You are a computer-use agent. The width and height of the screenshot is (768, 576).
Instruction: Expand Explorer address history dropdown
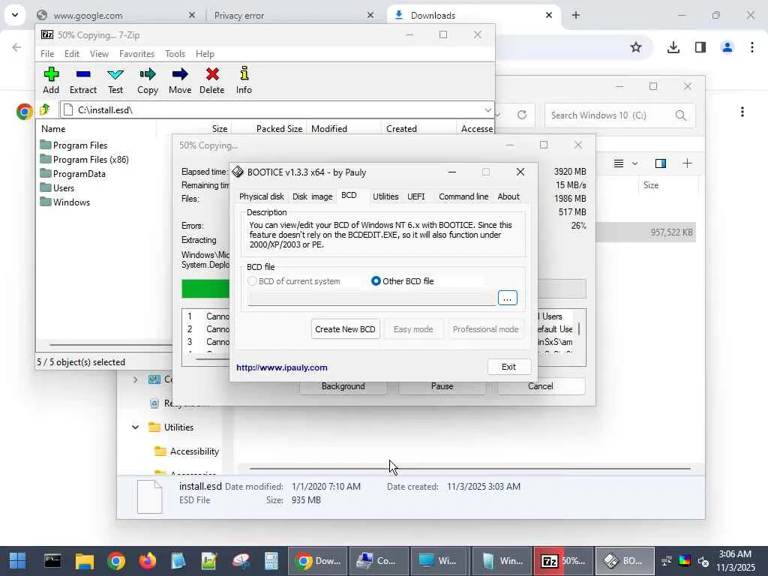498,115
